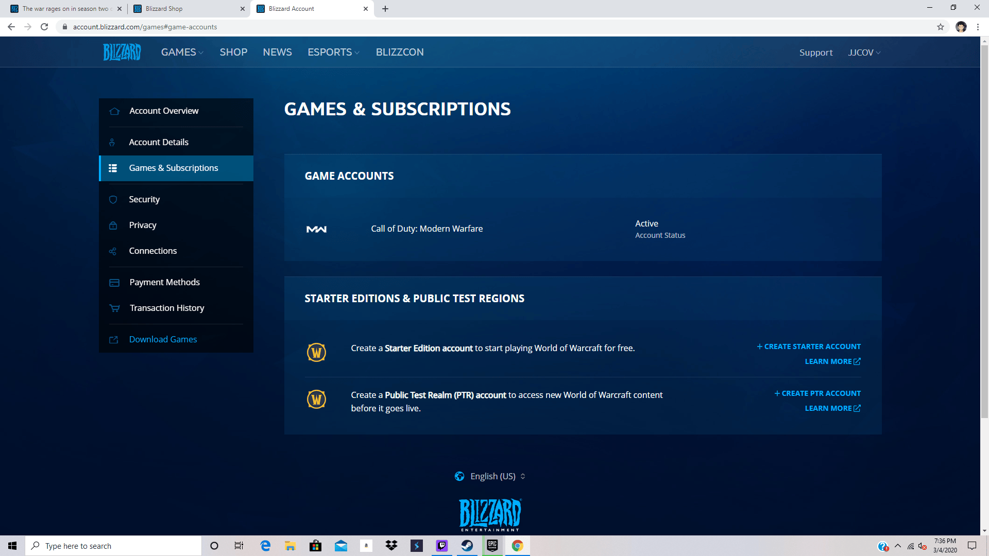Switch to 'The war rages on' tab
This screenshot has height=556, width=989.
point(65,9)
